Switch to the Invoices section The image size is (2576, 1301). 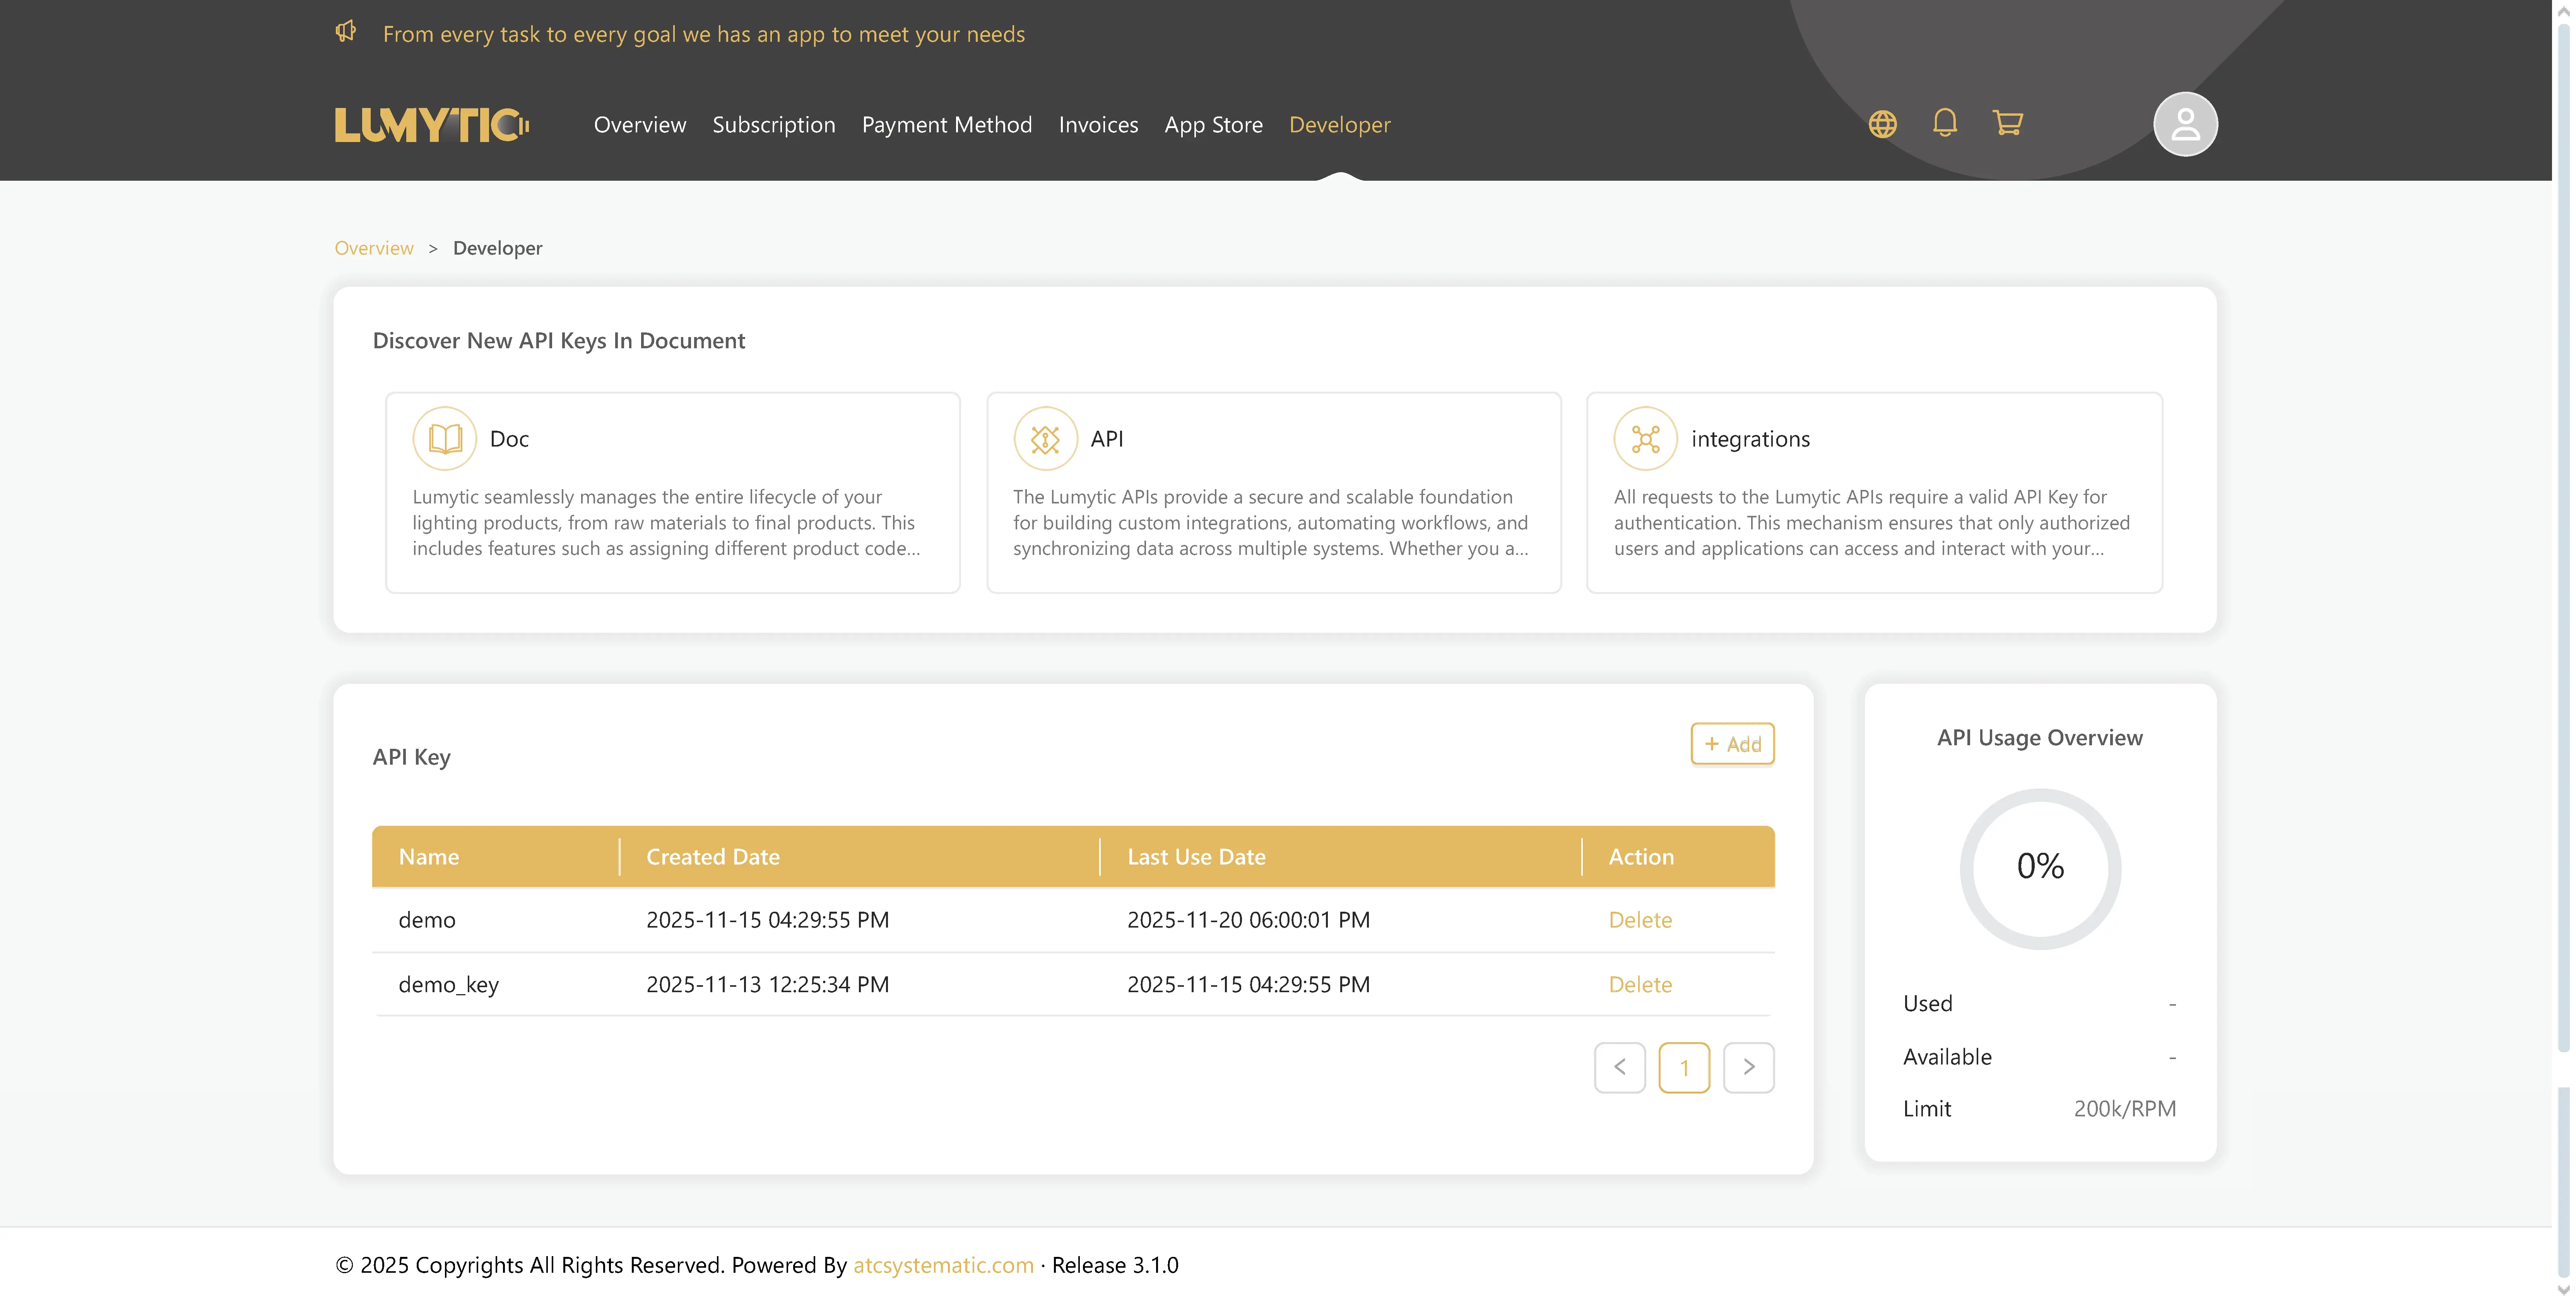point(1098,124)
